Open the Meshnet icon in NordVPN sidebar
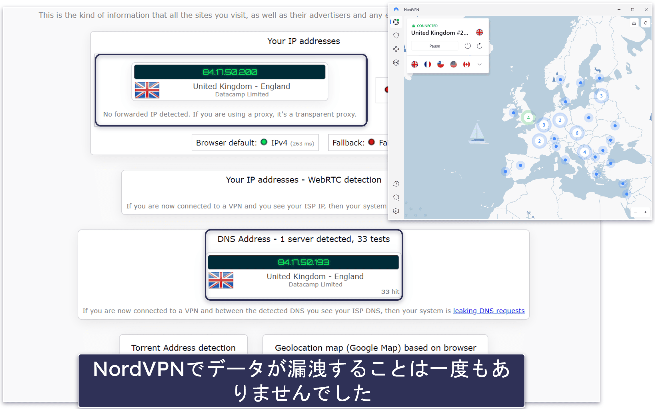This screenshot has height=409, width=655. tap(396, 49)
